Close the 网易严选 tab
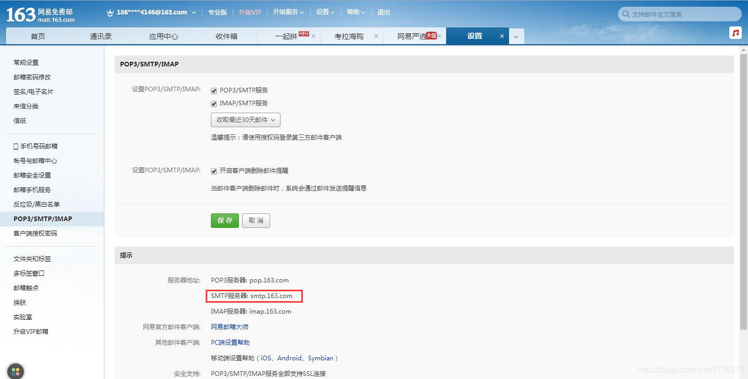748x379 pixels. tap(439, 36)
